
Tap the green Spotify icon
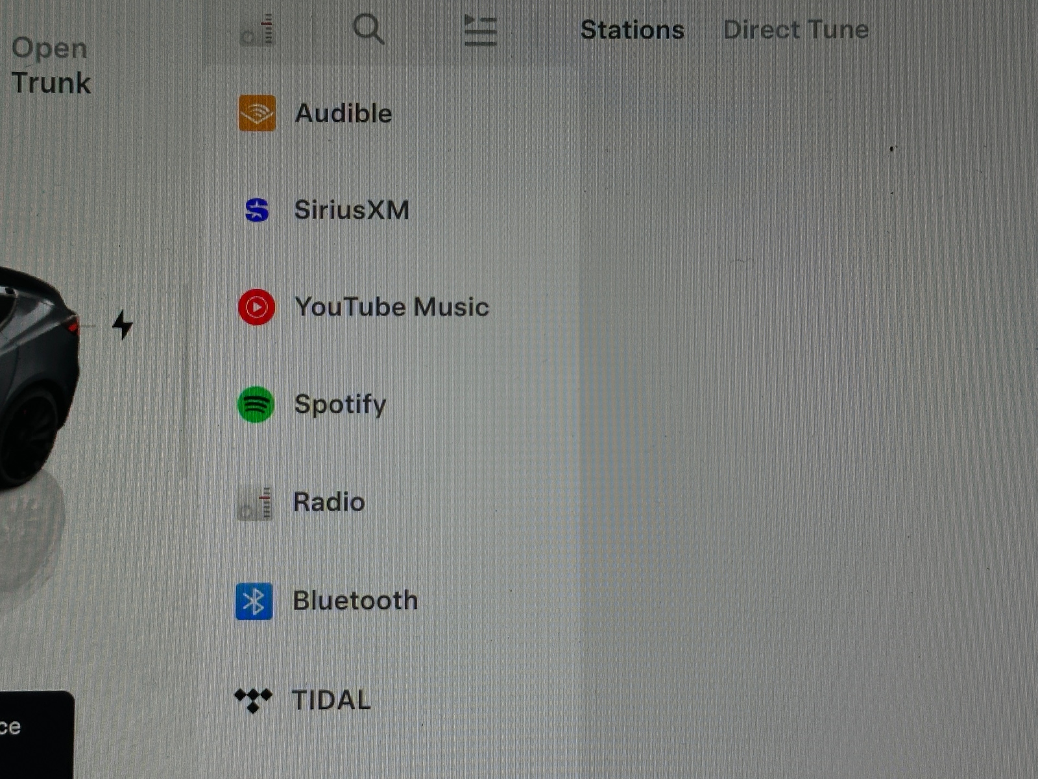[256, 404]
